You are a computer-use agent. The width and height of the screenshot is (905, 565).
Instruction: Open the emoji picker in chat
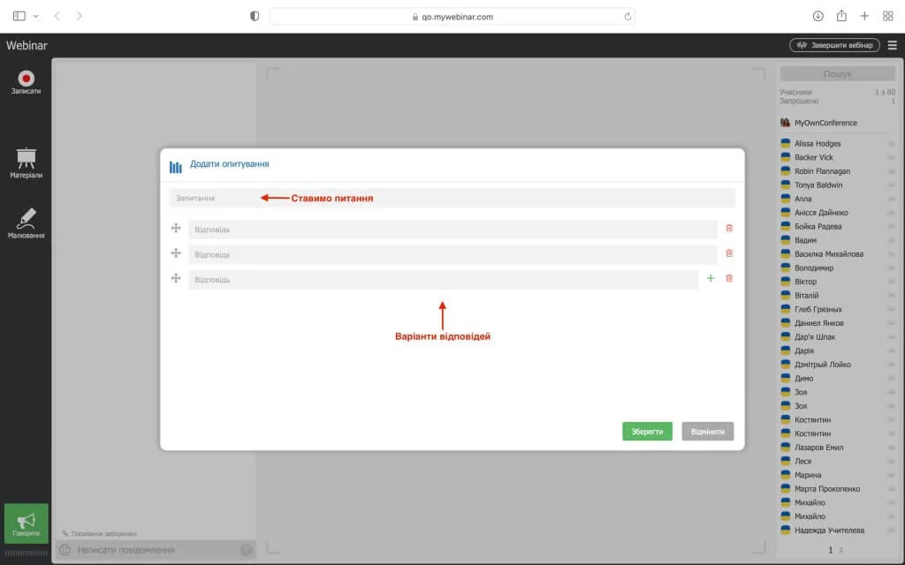(65, 550)
